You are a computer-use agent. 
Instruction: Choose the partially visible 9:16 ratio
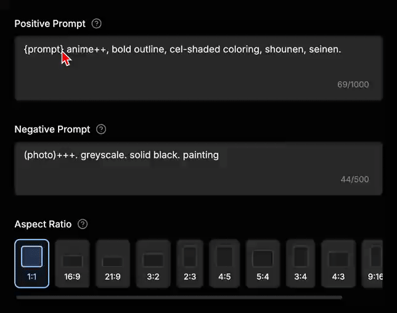[372, 264]
